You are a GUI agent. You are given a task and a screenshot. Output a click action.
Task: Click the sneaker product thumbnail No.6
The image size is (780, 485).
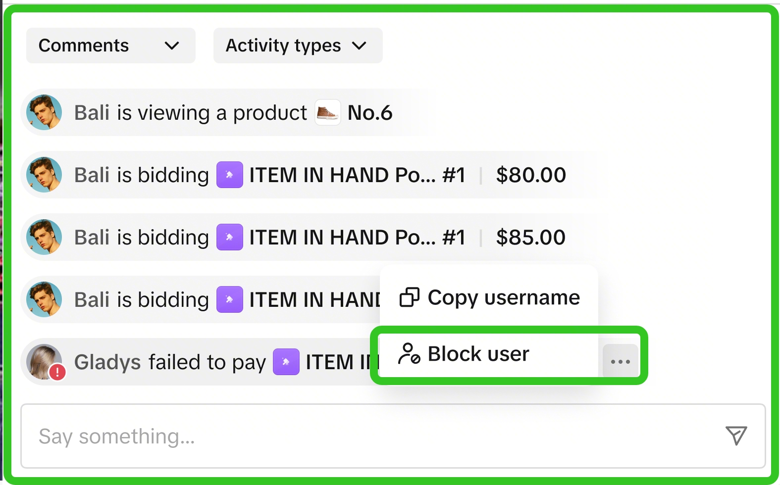328,112
